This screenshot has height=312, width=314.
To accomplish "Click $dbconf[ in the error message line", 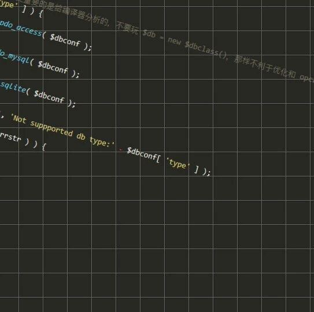I will pyautogui.click(x=144, y=155).
